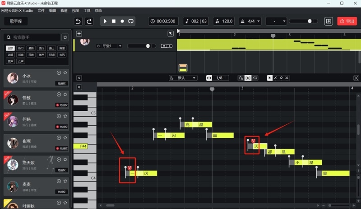Viewport: 361px width, 209px height.
Task: Filter singers by 男声 tag
Action: [x=10, y=61]
